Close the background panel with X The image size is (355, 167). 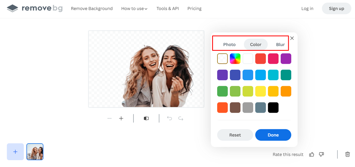click(292, 38)
